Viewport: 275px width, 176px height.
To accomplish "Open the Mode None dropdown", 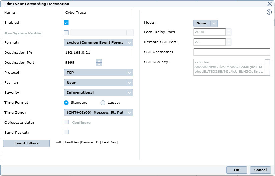I will [205, 23].
